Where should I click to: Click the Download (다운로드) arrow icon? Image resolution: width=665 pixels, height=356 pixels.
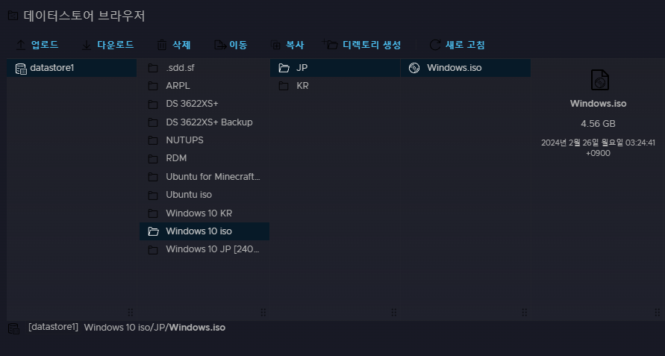[x=87, y=46]
